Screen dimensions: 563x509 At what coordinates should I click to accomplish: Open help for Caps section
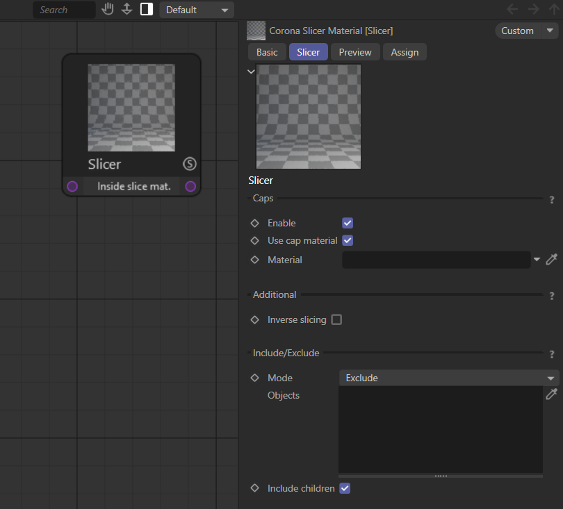point(552,200)
